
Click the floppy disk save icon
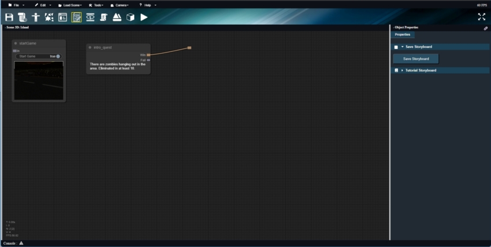pos(9,17)
